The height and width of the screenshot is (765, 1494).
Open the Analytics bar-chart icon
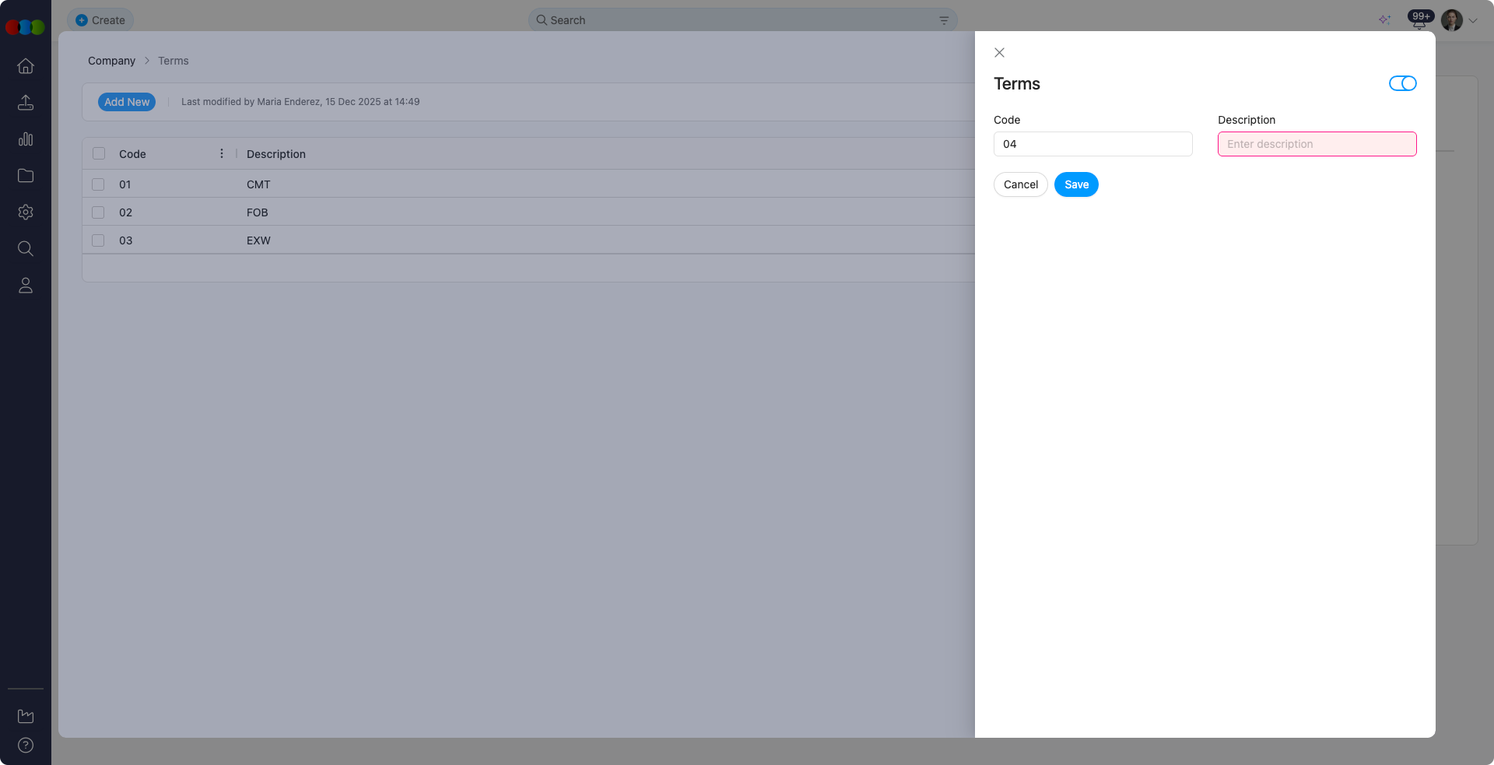[26, 139]
